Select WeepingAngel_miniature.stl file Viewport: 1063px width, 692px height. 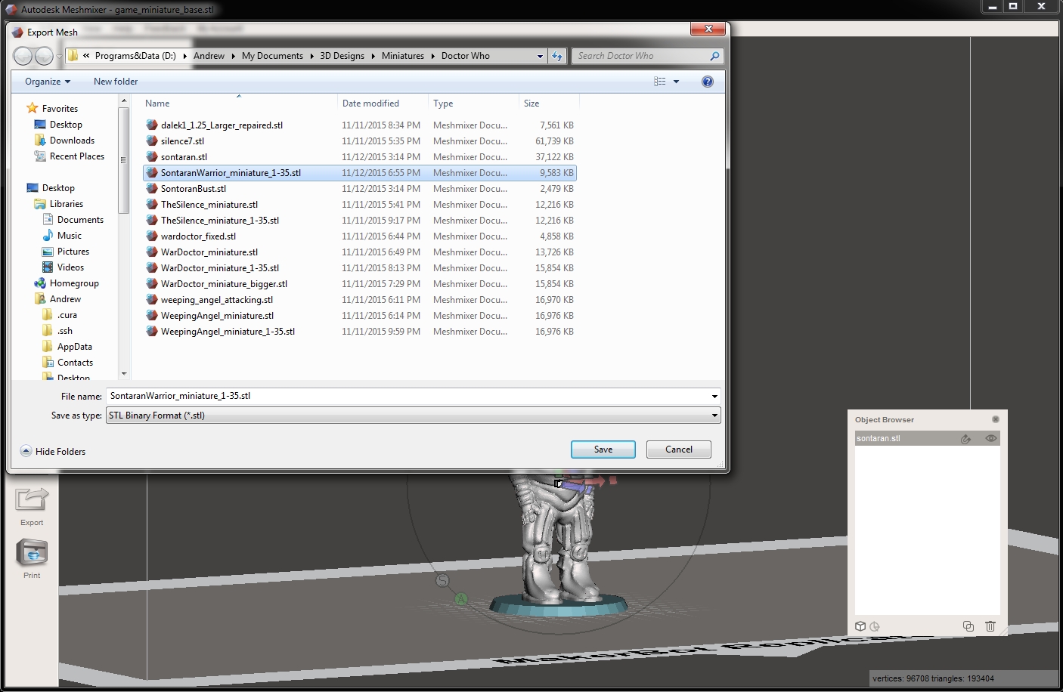[217, 316]
